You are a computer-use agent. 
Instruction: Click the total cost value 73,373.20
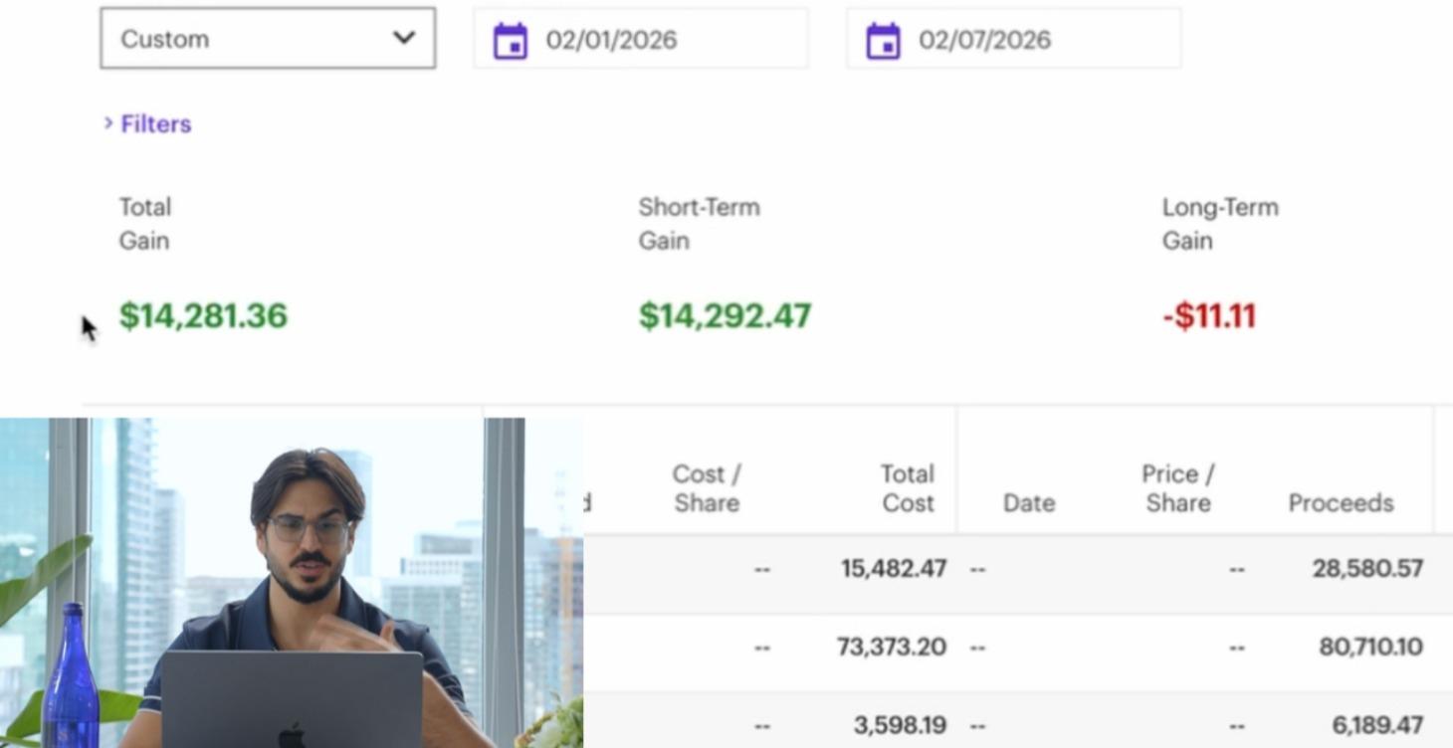891,648
